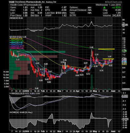Viewport: 130px width, 133px height.
Task: Click the Low value 0.96
Action: pos(25,13)
